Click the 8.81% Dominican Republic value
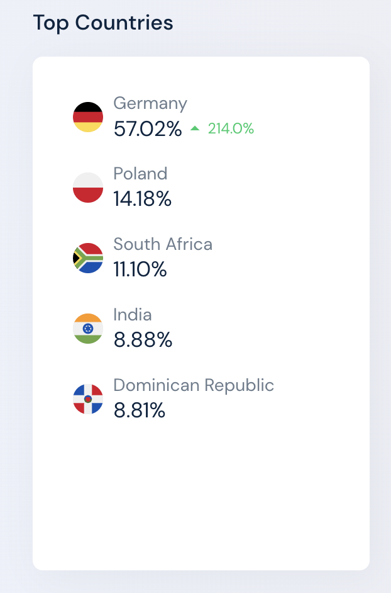This screenshot has width=391, height=593. [x=140, y=410]
